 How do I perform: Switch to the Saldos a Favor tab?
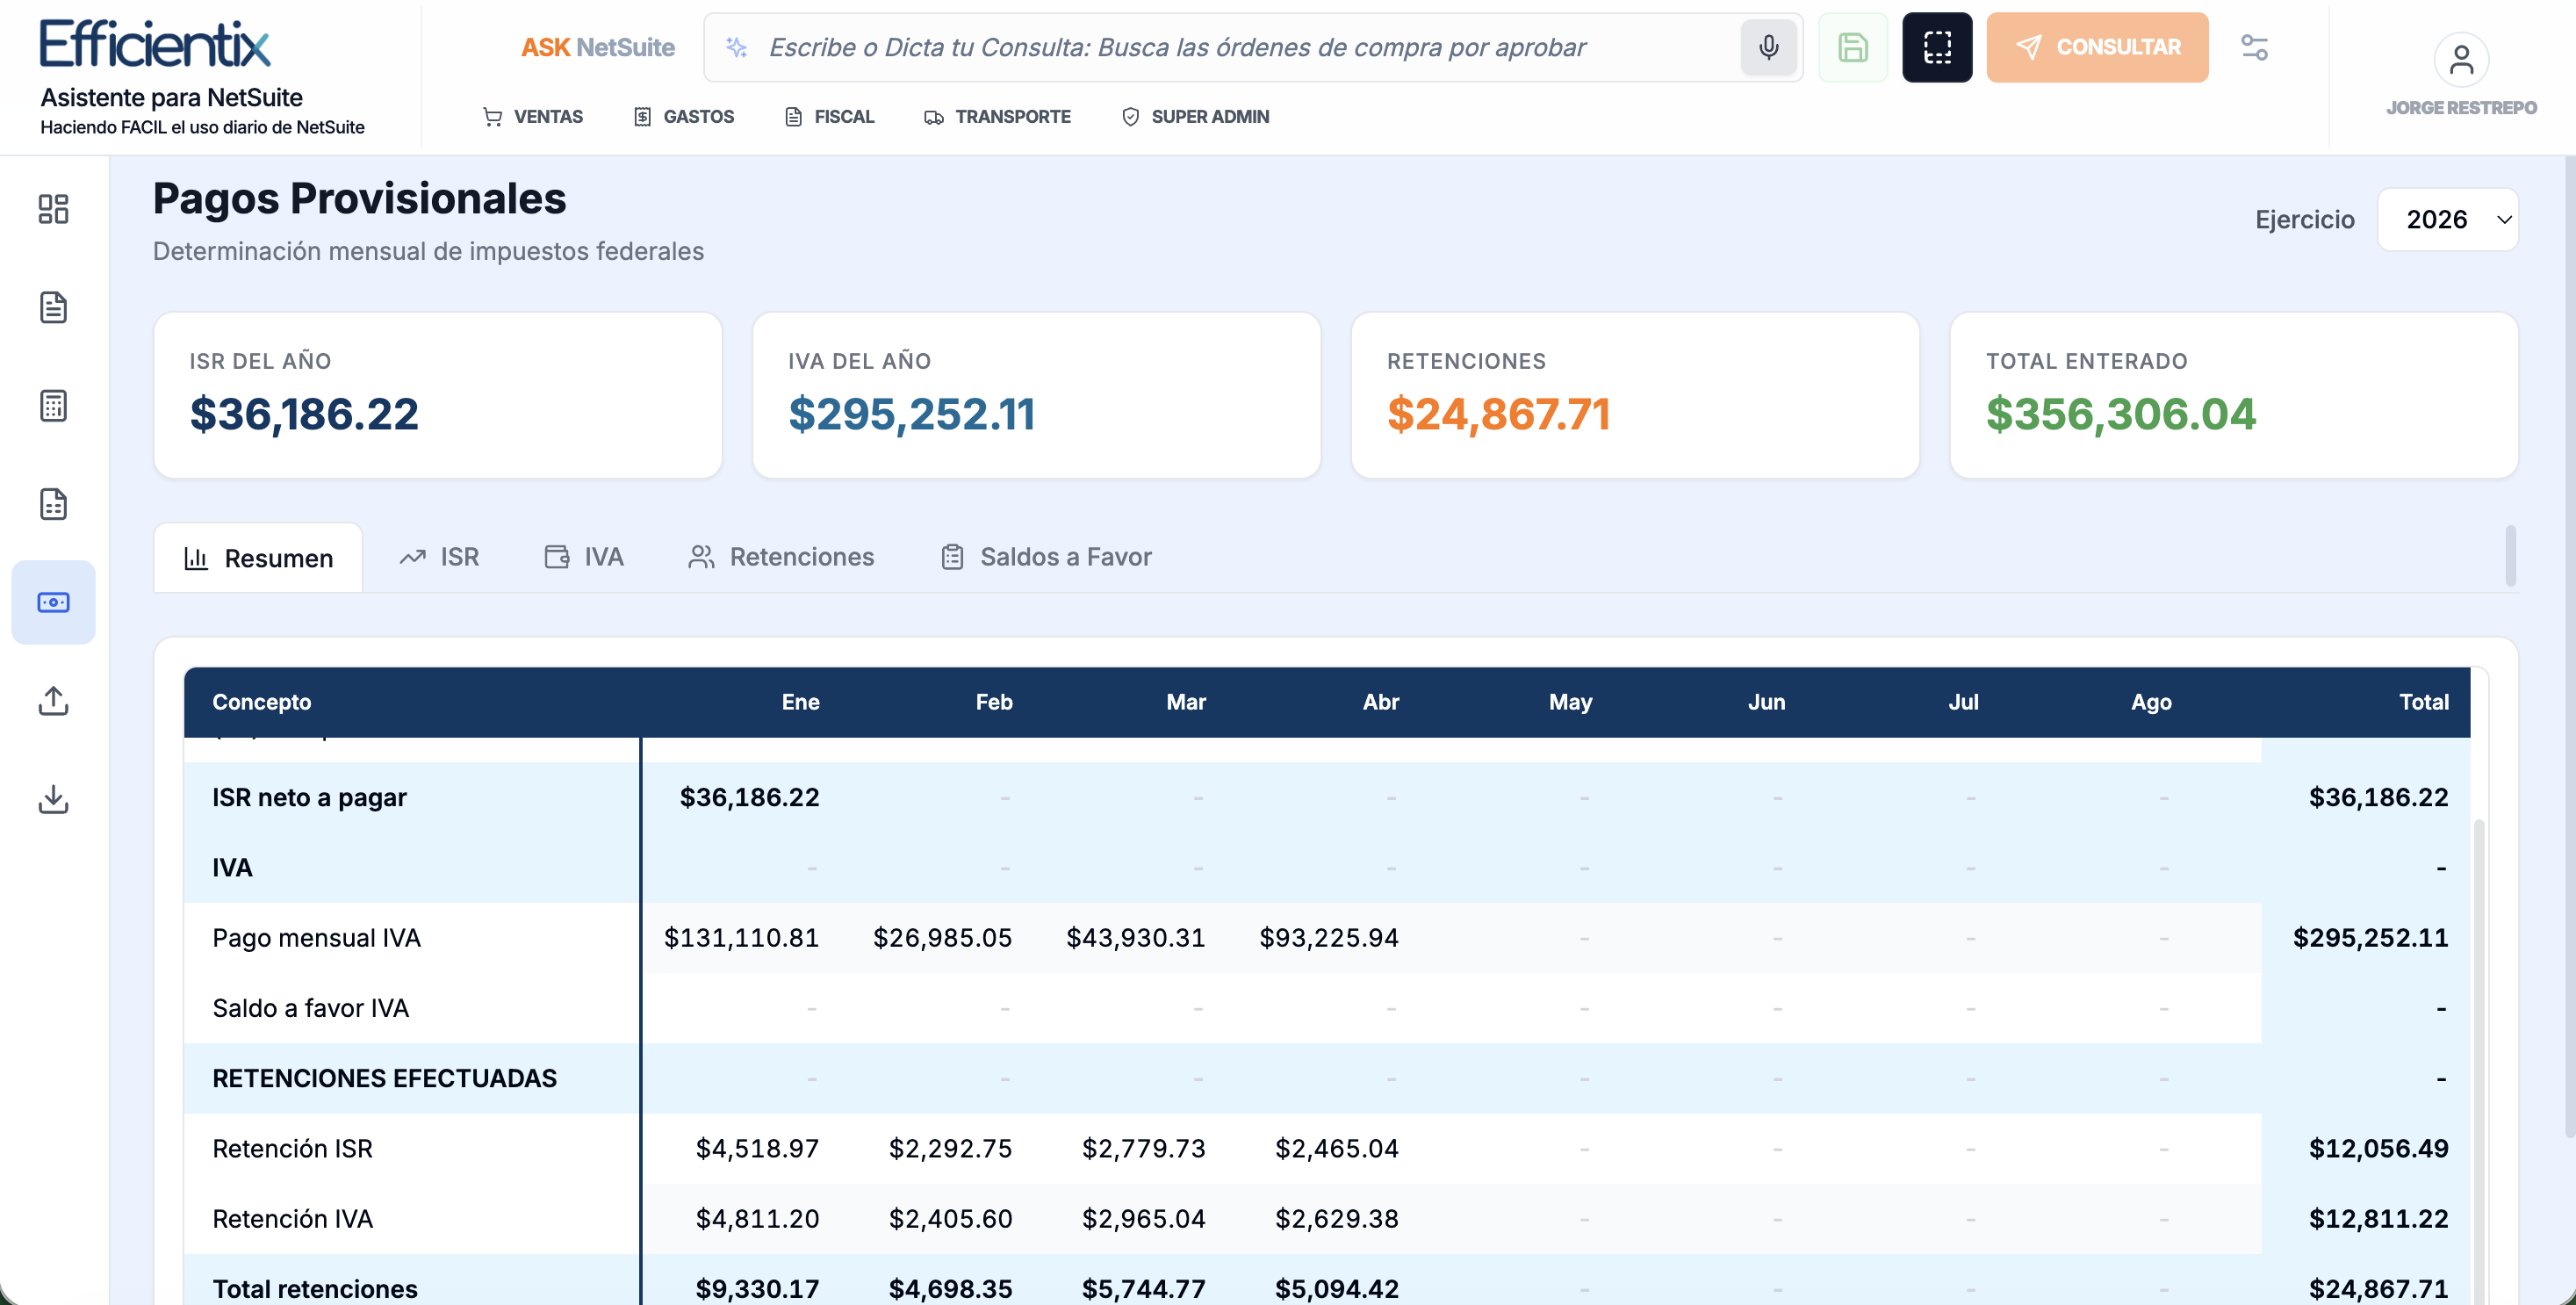pos(1046,557)
